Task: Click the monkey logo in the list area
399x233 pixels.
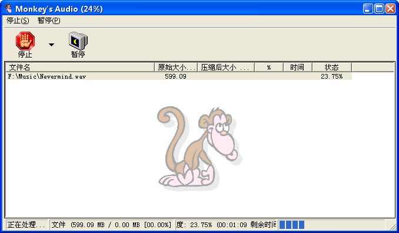Action: 199,148
